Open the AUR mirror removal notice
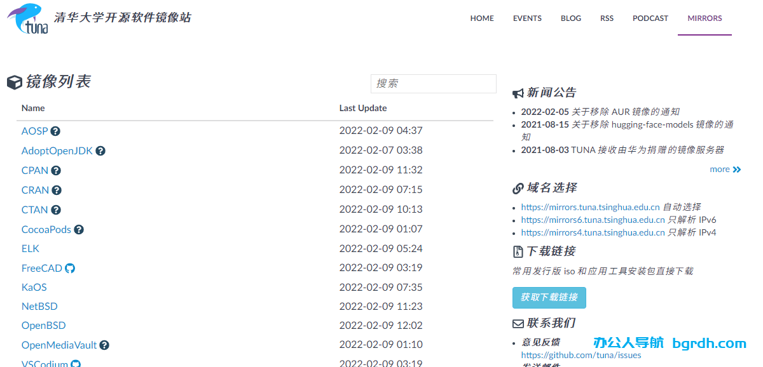 pyautogui.click(x=625, y=112)
